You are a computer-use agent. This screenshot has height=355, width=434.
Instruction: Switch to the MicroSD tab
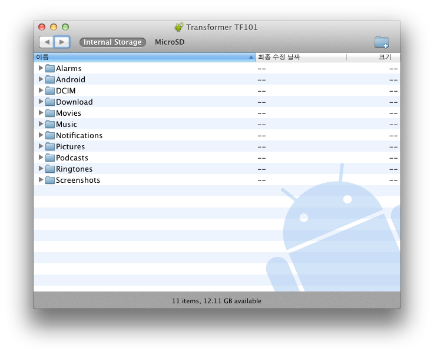[169, 42]
